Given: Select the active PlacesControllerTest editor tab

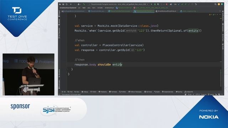Looking at the screenshot, I should pos(144,11).
